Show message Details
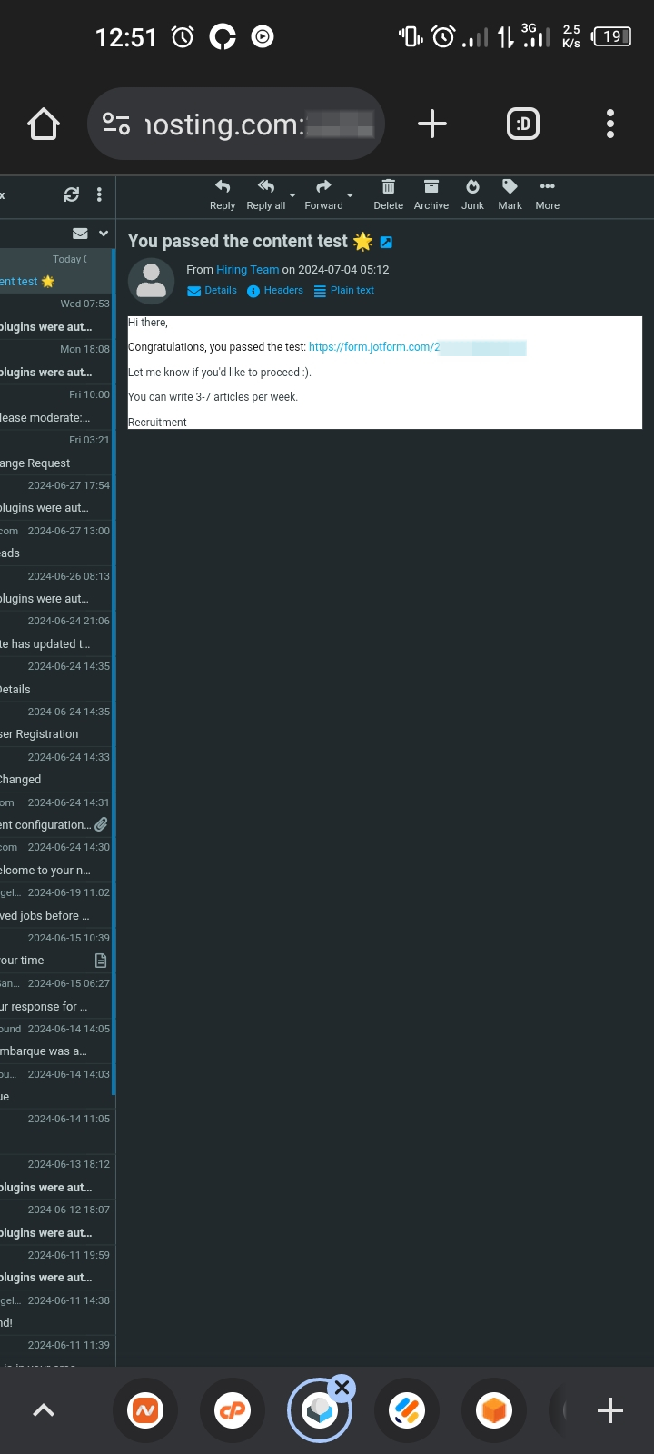 click(x=212, y=291)
